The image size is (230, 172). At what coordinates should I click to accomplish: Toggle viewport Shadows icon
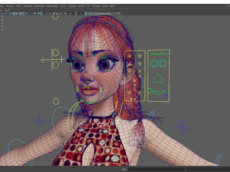(30, 13)
